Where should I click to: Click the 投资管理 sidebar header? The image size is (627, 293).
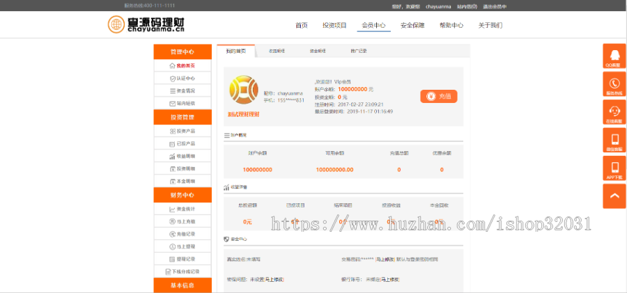tap(183, 117)
